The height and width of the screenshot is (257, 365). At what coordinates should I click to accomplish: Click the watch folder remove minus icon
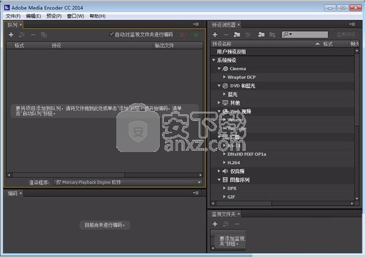(237, 224)
